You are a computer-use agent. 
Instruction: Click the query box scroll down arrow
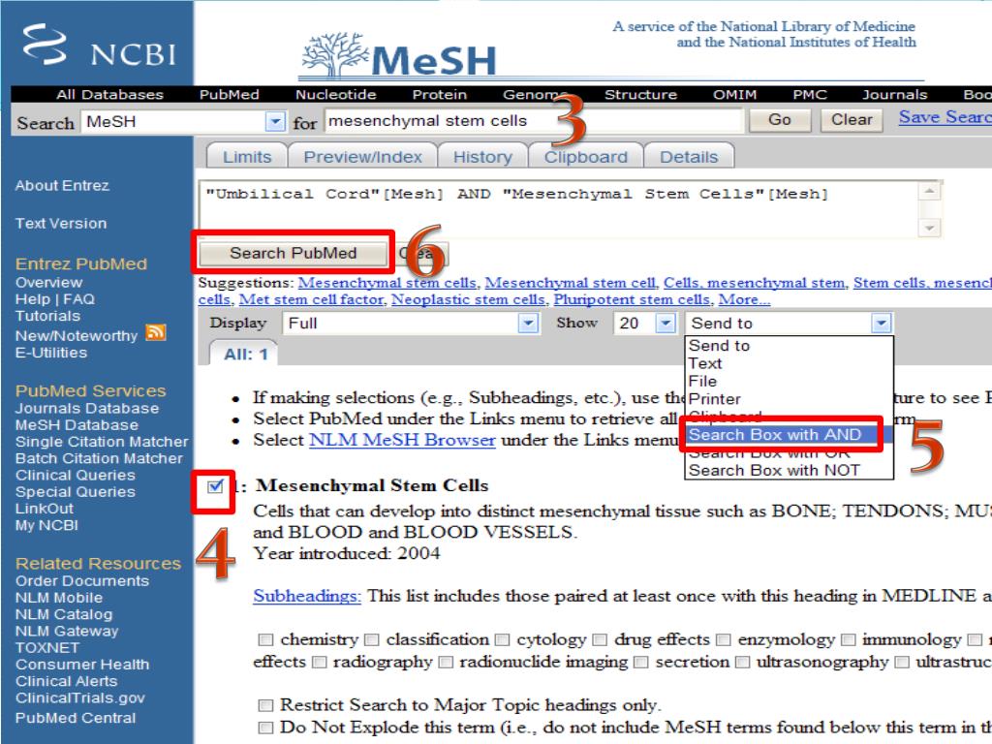(929, 228)
